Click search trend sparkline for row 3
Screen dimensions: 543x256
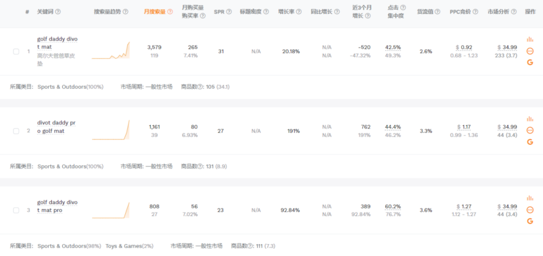coord(111,210)
